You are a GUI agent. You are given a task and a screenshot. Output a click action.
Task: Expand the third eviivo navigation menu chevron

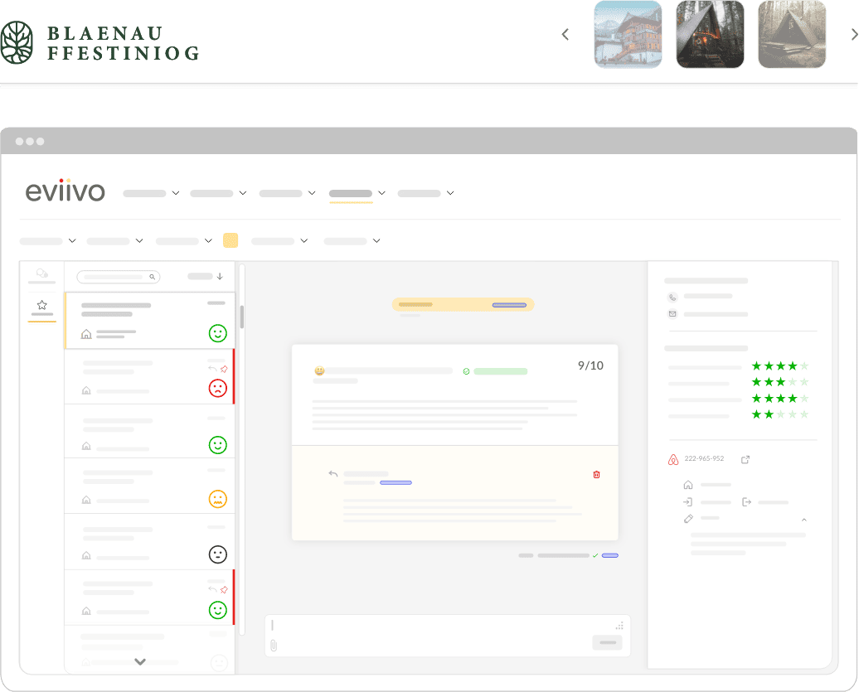pos(312,193)
